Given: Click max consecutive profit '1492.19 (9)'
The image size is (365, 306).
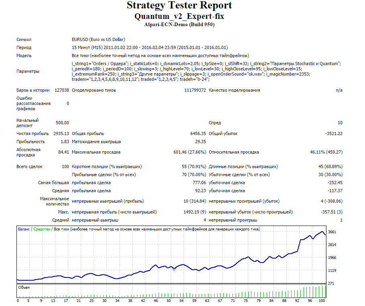Looking at the screenshot, I should pyautogui.click(x=195, y=212).
